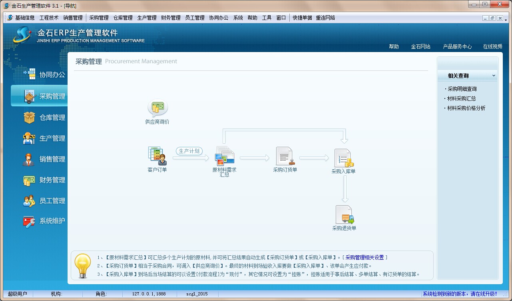Click the 金石ERP logo icon

22,35
